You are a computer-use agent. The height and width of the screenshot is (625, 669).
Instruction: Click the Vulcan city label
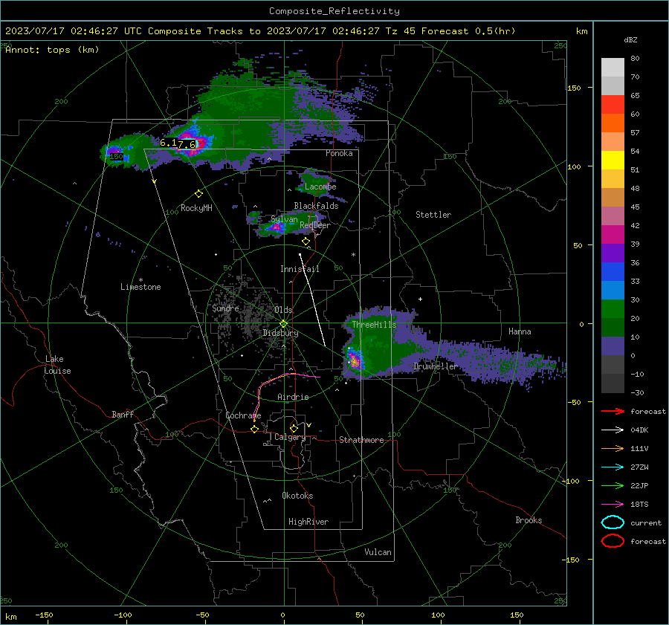tap(378, 552)
